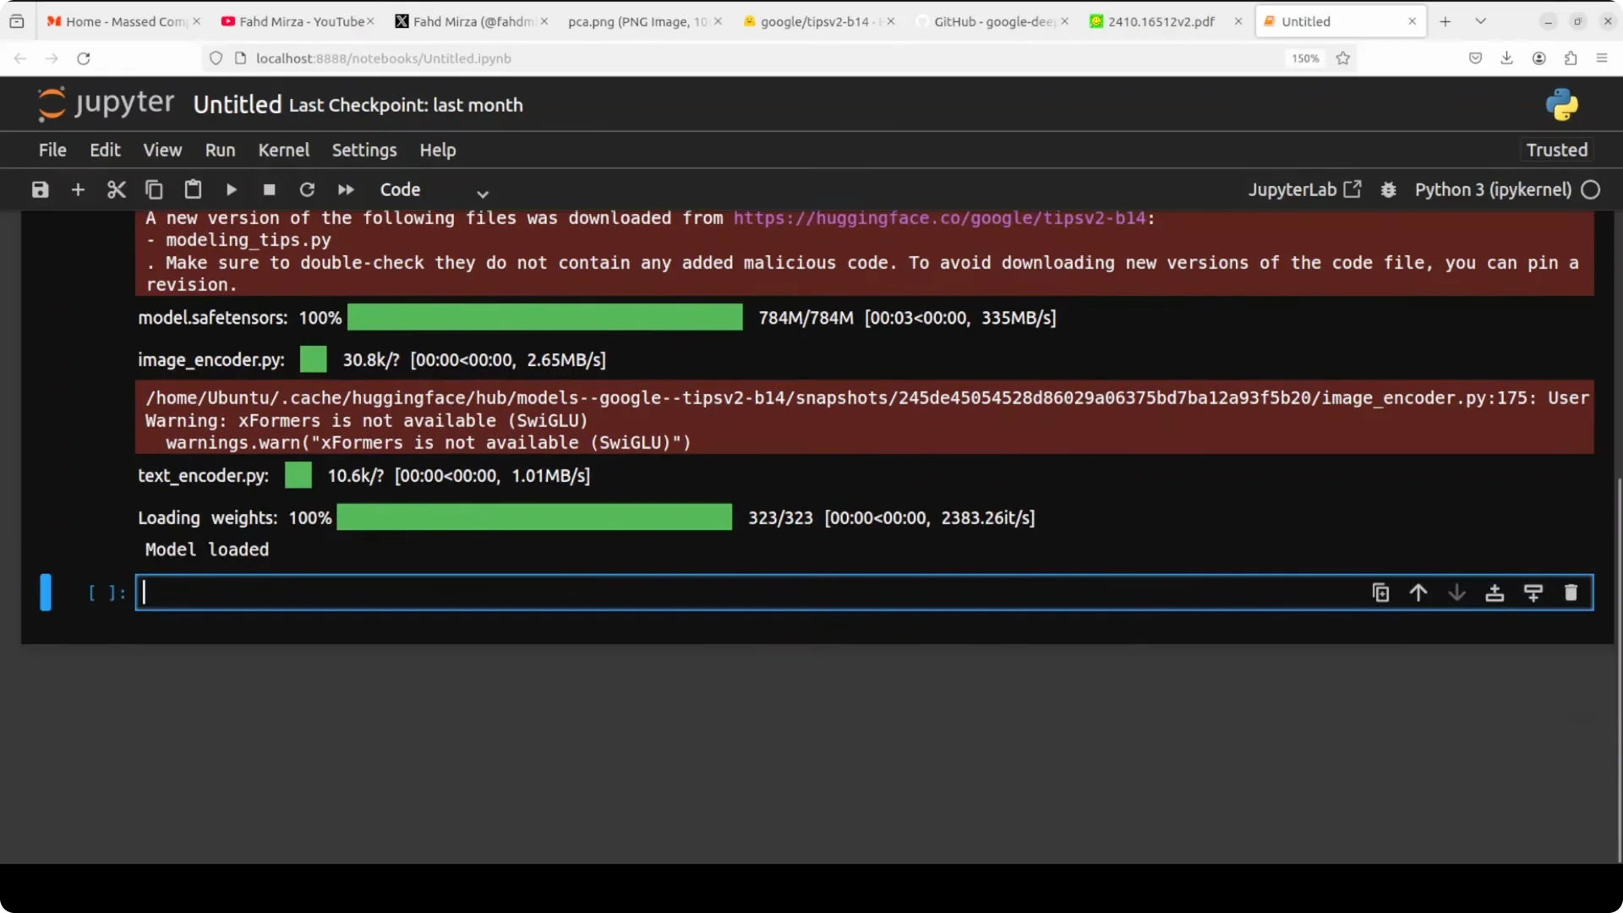The height and width of the screenshot is (913, 1623).
Task: Close the pca.png tab
Action: (x=718, y=21)
